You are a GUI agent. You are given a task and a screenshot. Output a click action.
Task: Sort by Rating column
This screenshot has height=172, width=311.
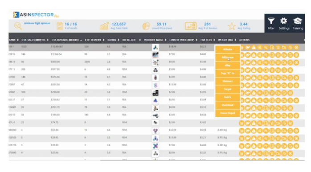[113, 40]
